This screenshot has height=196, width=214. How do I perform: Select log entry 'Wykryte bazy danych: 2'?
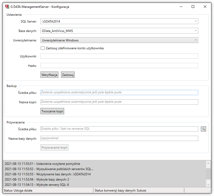click(37, 179)
